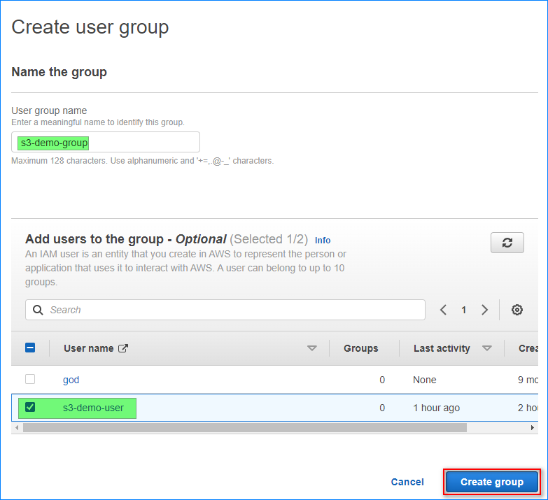Open the Info link
This screenshot has height=500, width=548.
pyautogui.click(x=323, y=240)
